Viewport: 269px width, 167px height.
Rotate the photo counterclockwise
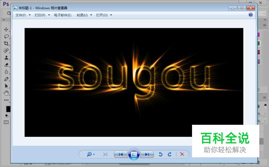coord(161,154)
